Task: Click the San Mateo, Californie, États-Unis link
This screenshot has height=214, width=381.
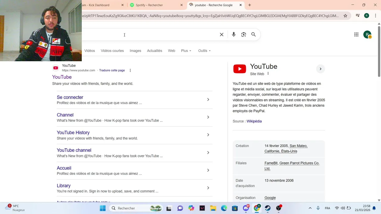Action: click(x=286, y=149)
